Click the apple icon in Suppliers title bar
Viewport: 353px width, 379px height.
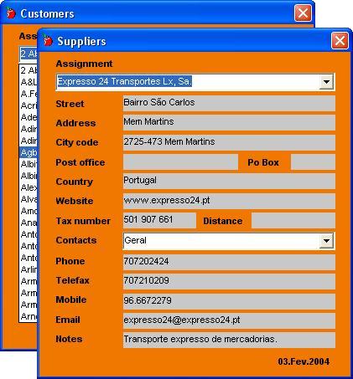[x=48, y=41]
